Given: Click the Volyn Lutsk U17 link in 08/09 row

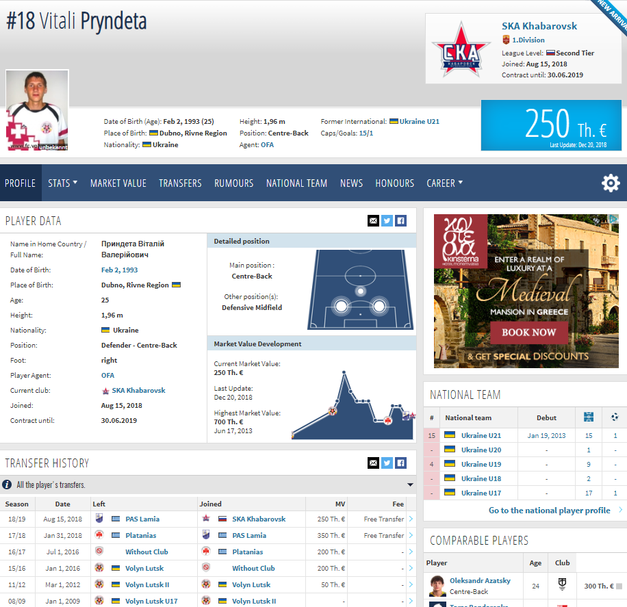Looking at the screenshot, I should [x=151, y=601].
